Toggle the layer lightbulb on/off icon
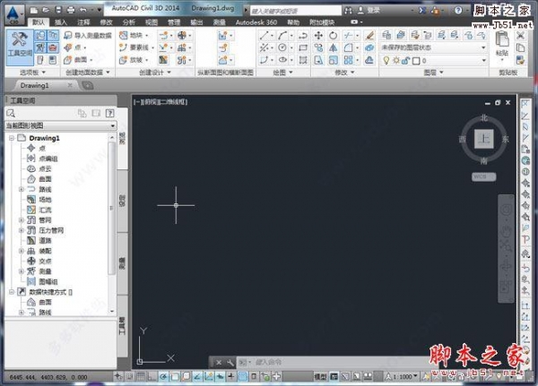This screenshot has width=538, height=386. click(x=386, y=61)
